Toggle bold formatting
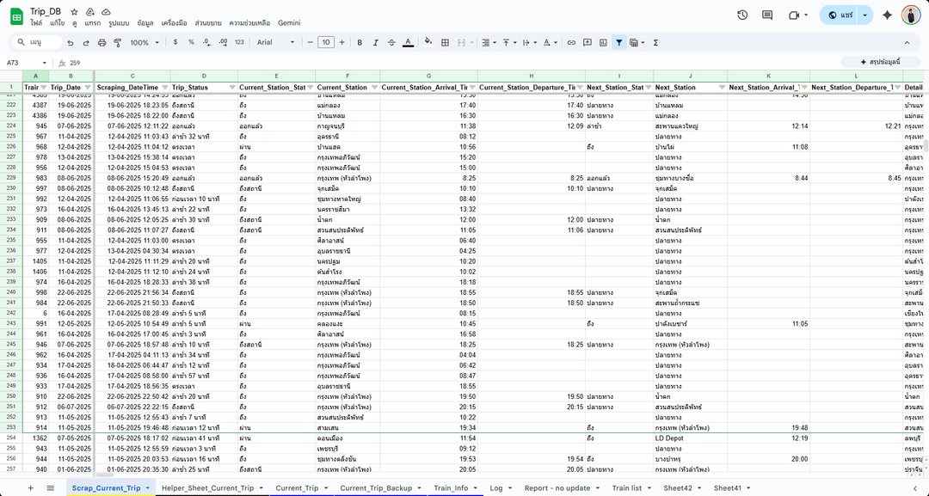This screenshot has height=496, width=929. tap(360, 42)
